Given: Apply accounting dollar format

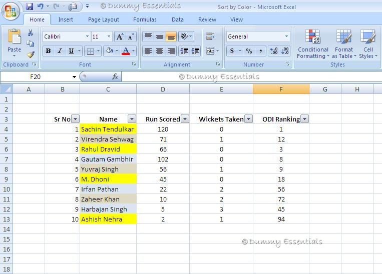Looking at the screenshot, I should pos(232,51).
